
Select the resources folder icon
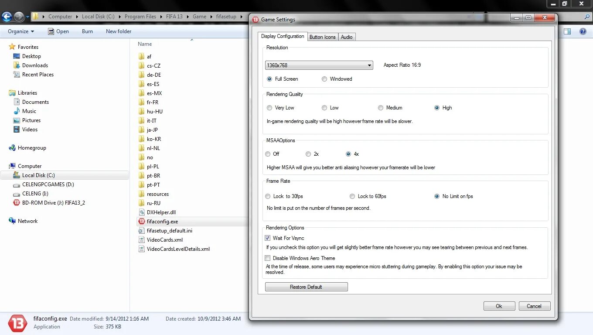(x=141, y=194)
